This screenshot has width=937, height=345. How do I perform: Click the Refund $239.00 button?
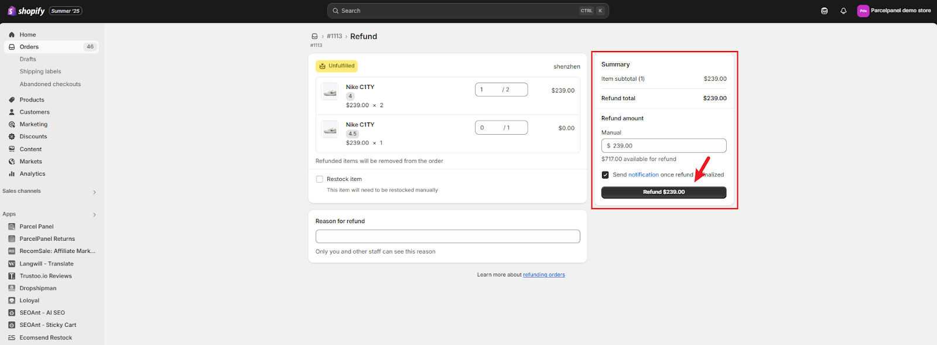point(664,192)
